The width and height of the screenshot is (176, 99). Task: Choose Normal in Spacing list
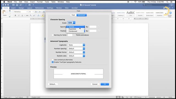[75, 27]
